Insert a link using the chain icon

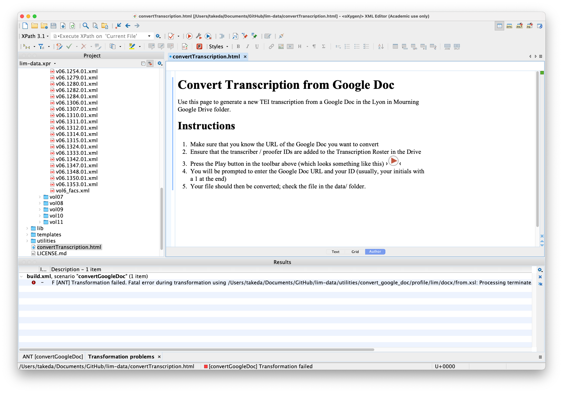pos(271,46)
